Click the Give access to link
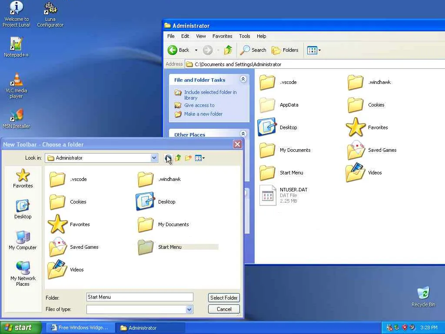445x334 pixels. point(199,105)
